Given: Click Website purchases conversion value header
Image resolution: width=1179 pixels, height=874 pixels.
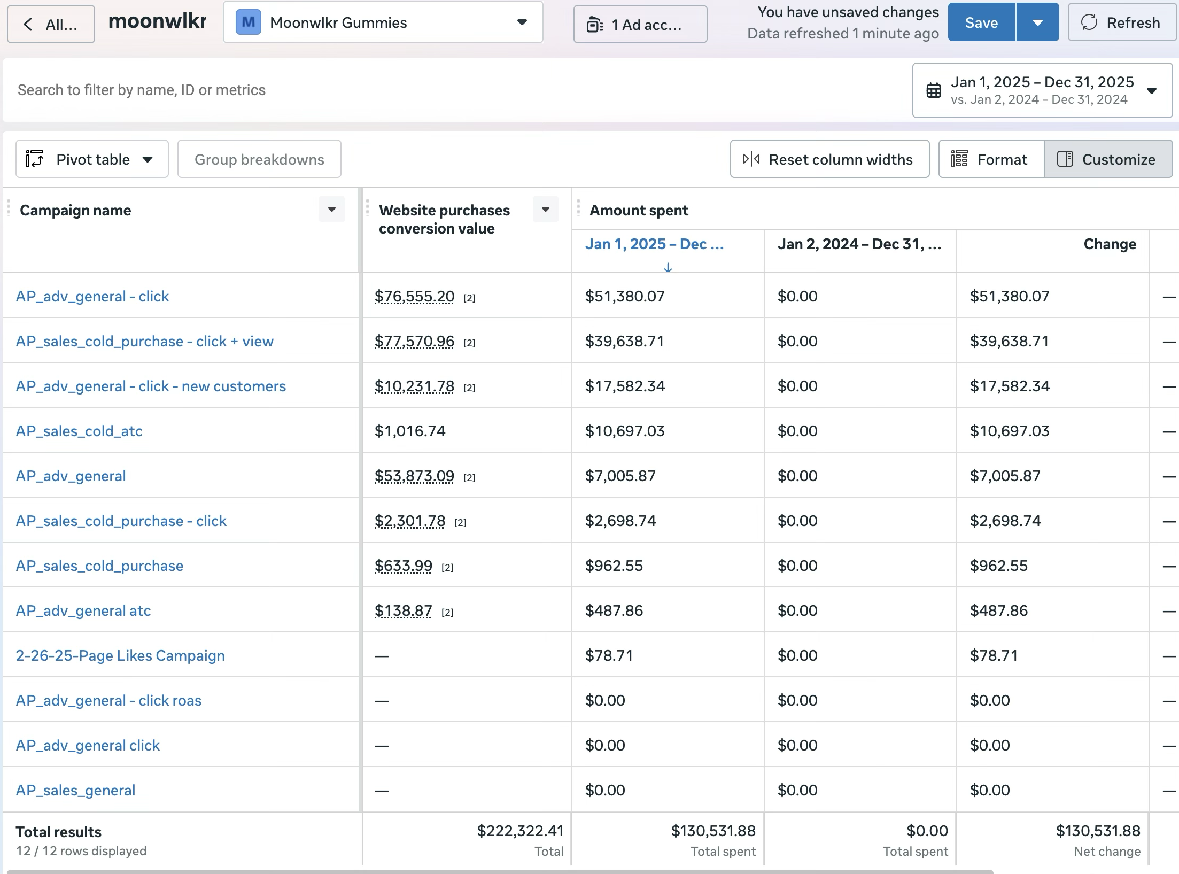Looking at the screenshot, I should (x=444, y=219).
